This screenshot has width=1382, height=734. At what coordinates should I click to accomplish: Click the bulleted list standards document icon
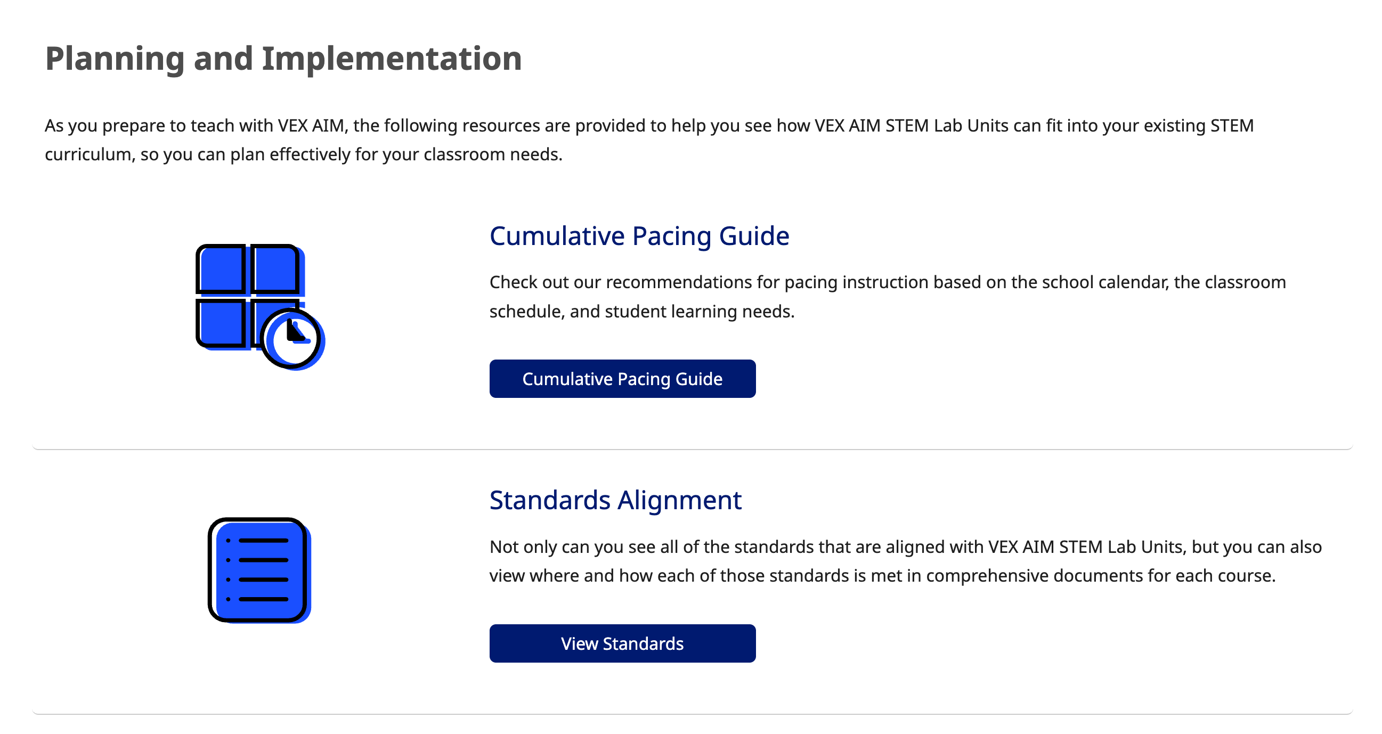tap(259, 570)
